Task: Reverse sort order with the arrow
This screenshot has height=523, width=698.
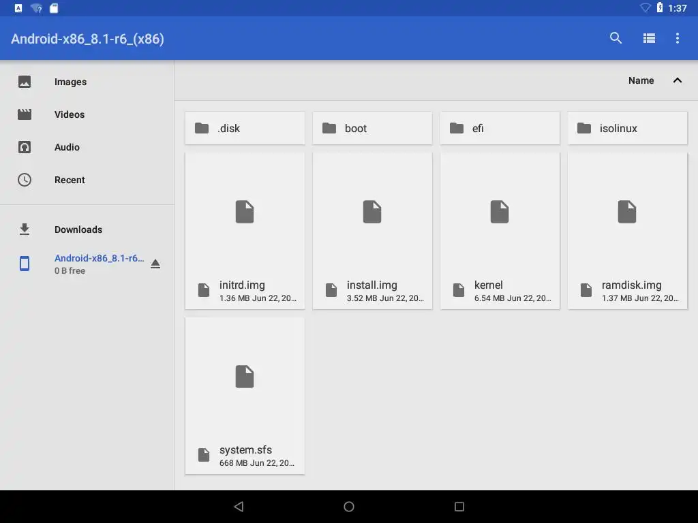Action: 678,80
